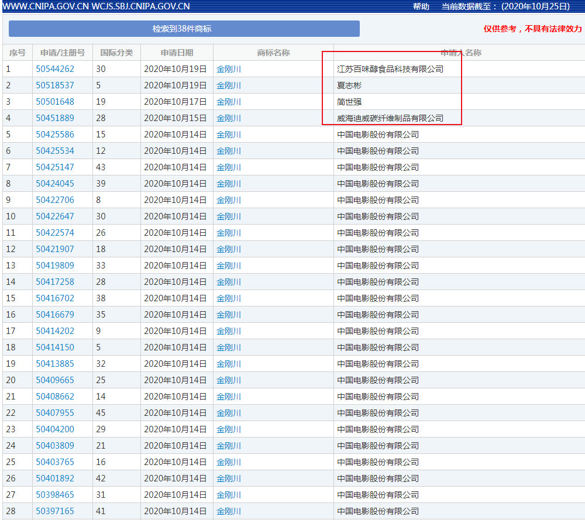Open 金刚川 trademark name in row 5
Viewport: 585px width, 520px height.
(x=229, y=135)
